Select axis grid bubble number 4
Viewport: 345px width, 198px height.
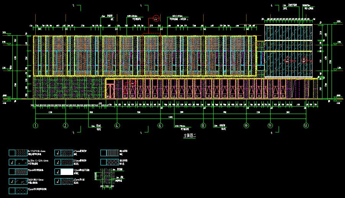tap(117, 125)
